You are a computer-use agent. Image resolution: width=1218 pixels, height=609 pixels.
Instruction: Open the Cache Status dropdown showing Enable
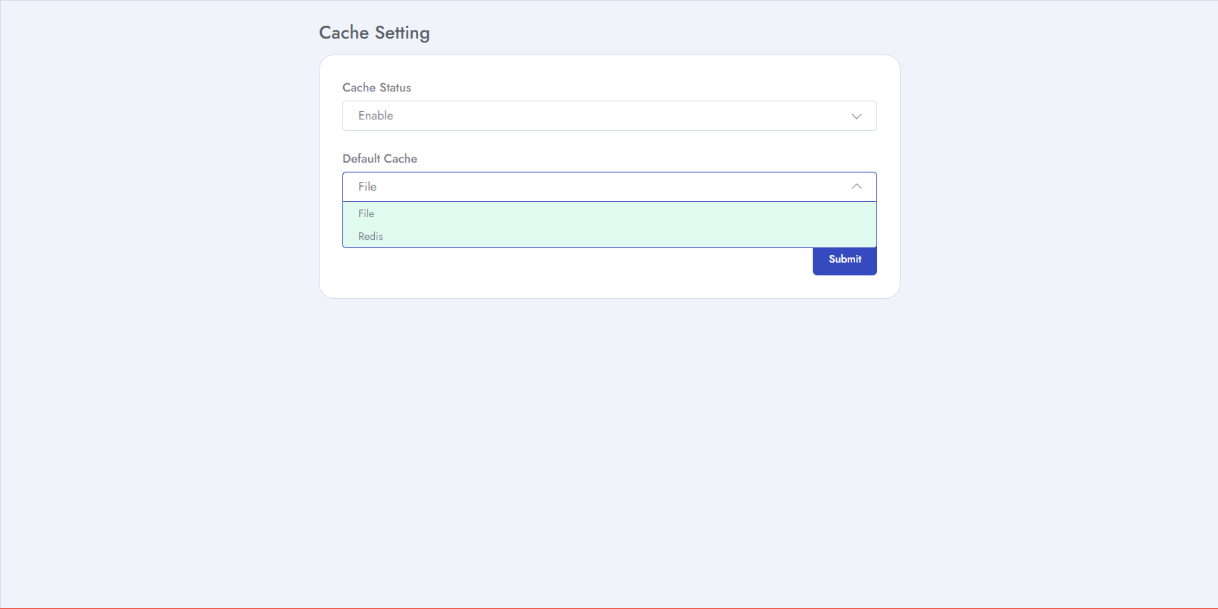610,116
